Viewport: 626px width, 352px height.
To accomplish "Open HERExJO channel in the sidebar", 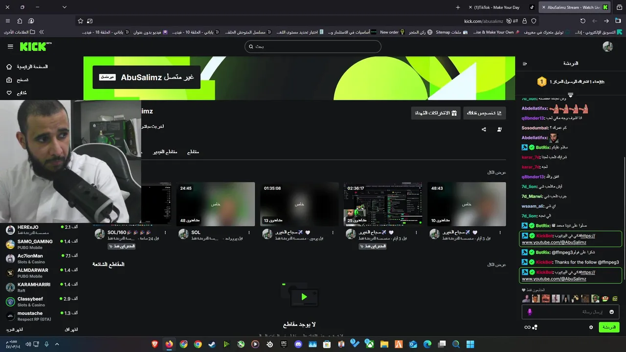I will click(x=42, y=230).
